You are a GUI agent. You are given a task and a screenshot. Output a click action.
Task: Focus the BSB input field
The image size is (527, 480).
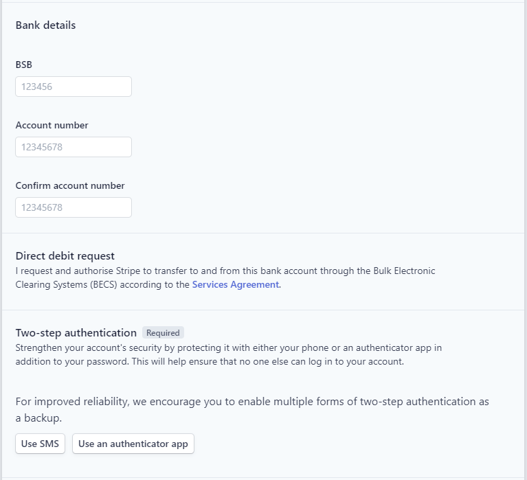click(74, 87)
